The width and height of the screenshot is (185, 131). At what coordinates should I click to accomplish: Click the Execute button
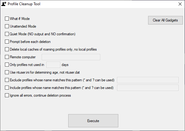coord(93,121)
